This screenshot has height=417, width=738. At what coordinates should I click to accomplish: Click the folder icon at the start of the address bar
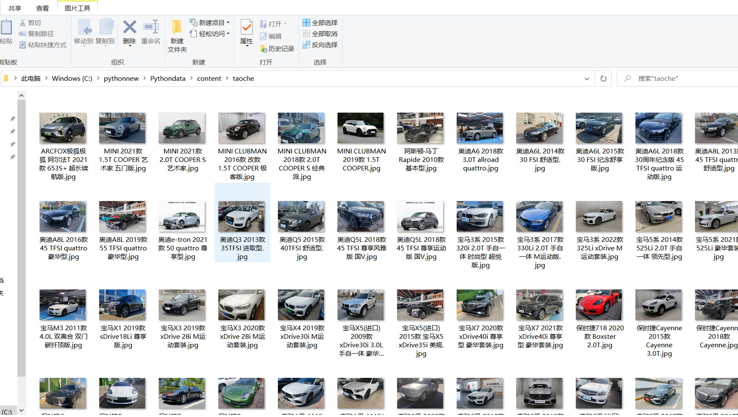tap(6, 78)
